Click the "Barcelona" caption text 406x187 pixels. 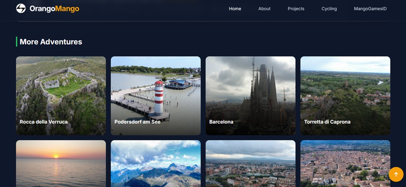tap(221, 122)
